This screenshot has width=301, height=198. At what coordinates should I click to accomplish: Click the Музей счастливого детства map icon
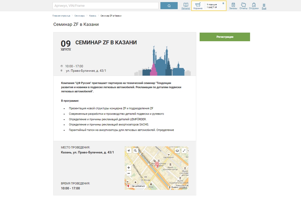pos(185,168)
